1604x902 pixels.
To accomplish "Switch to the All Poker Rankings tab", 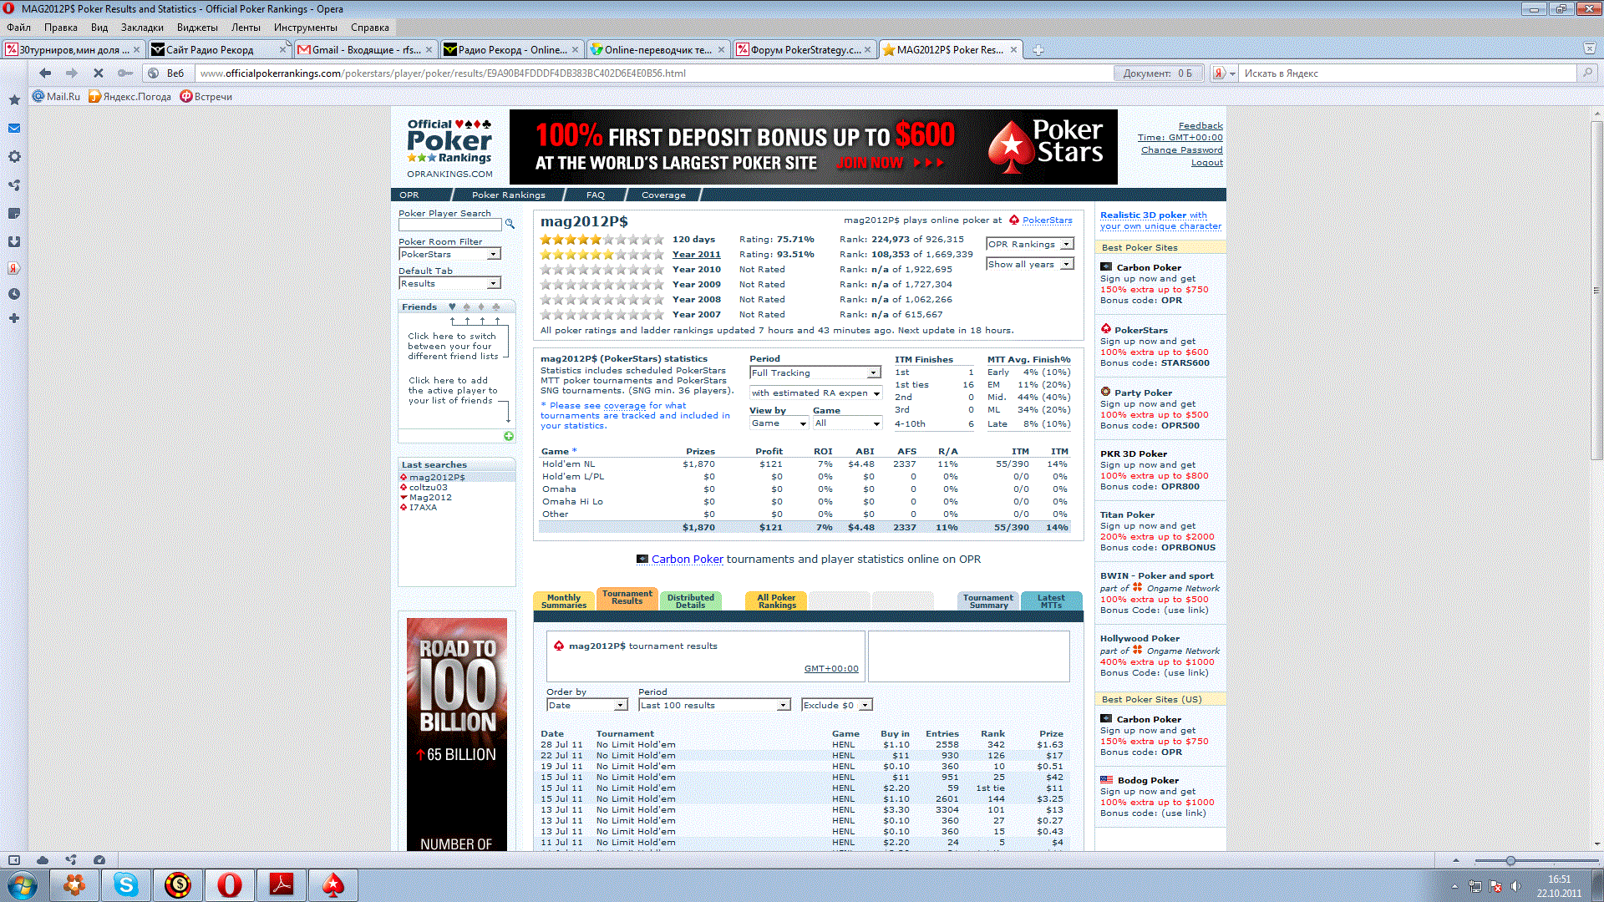I will pyautogui.click(x=777, y=601).
